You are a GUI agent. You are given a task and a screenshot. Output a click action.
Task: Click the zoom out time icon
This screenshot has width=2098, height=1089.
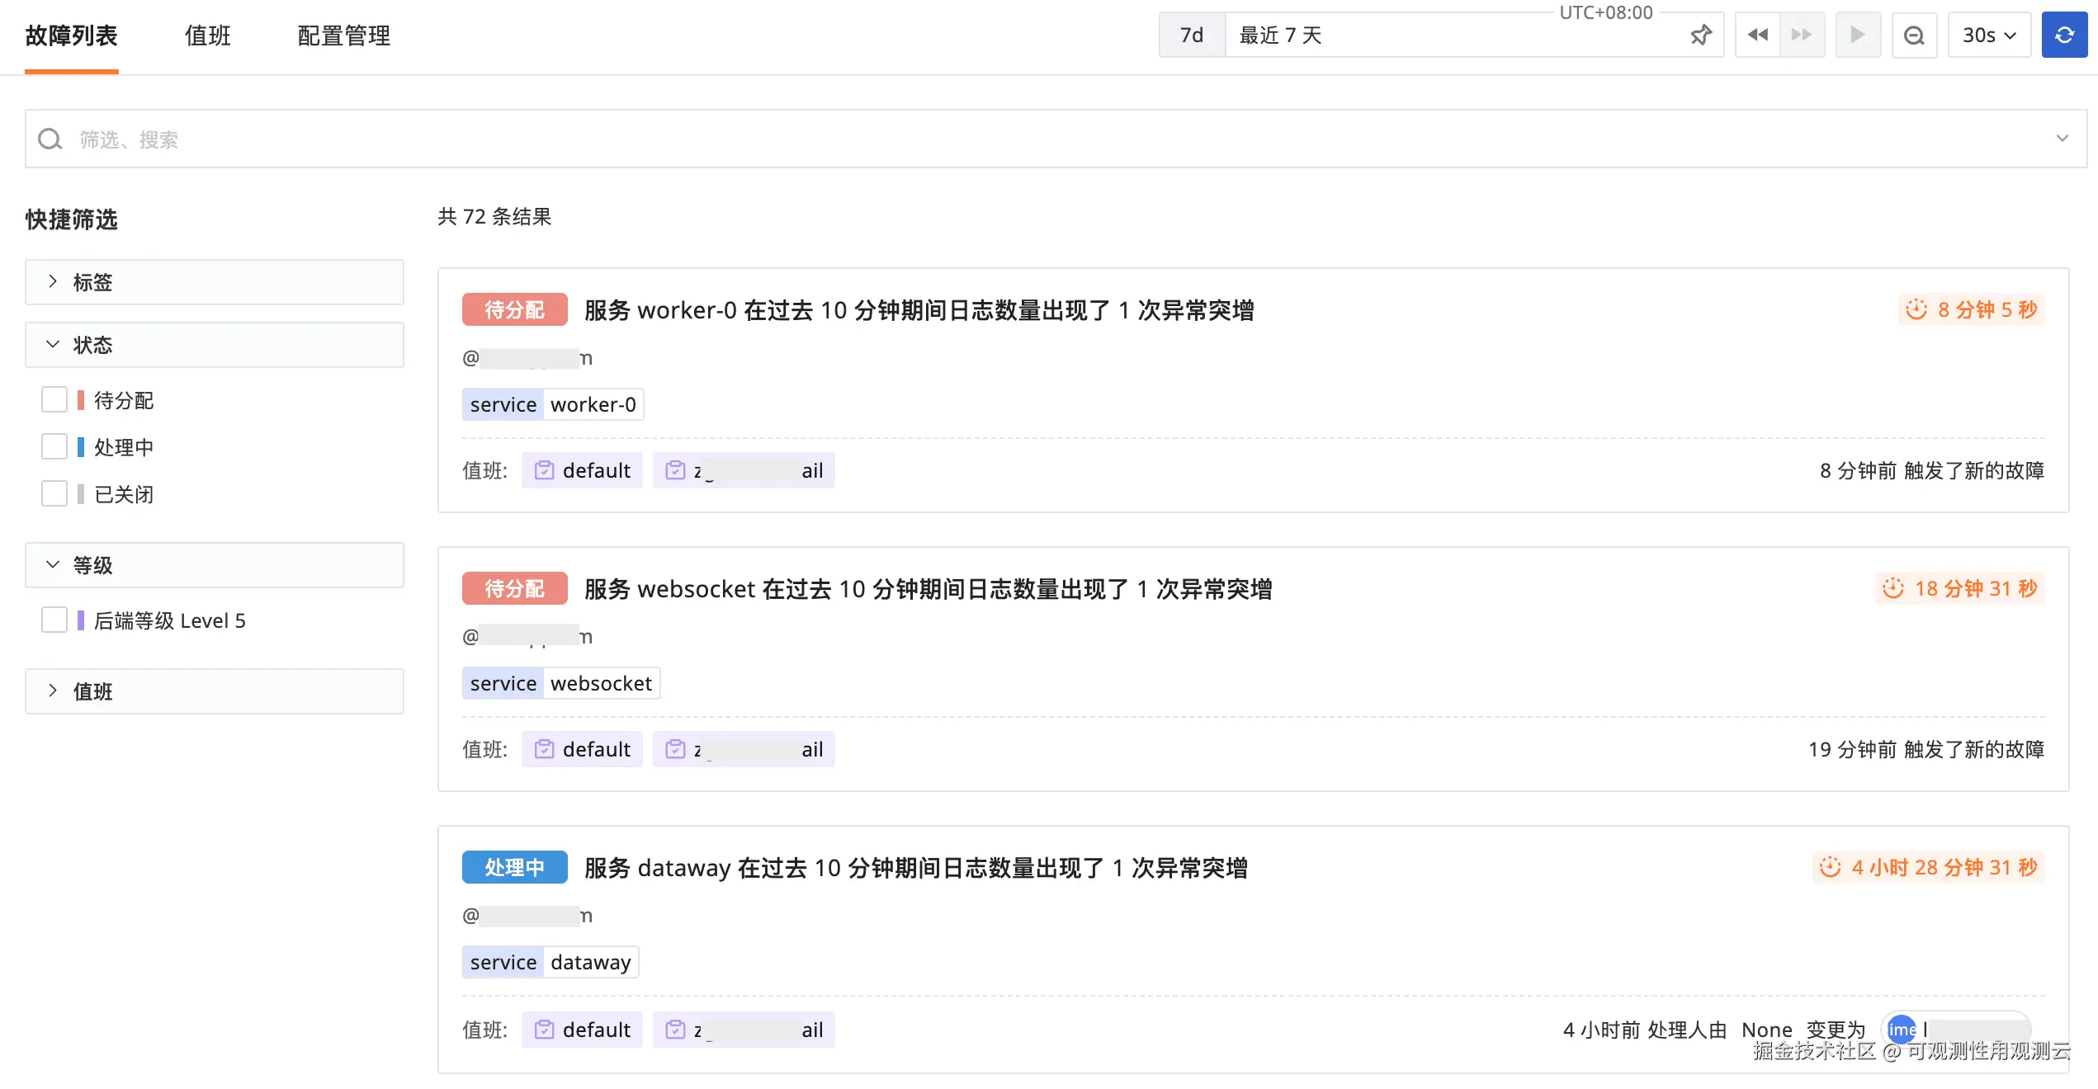[1913, 35]
